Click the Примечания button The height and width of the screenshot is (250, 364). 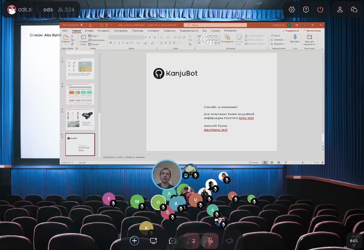tap(312, 31)
